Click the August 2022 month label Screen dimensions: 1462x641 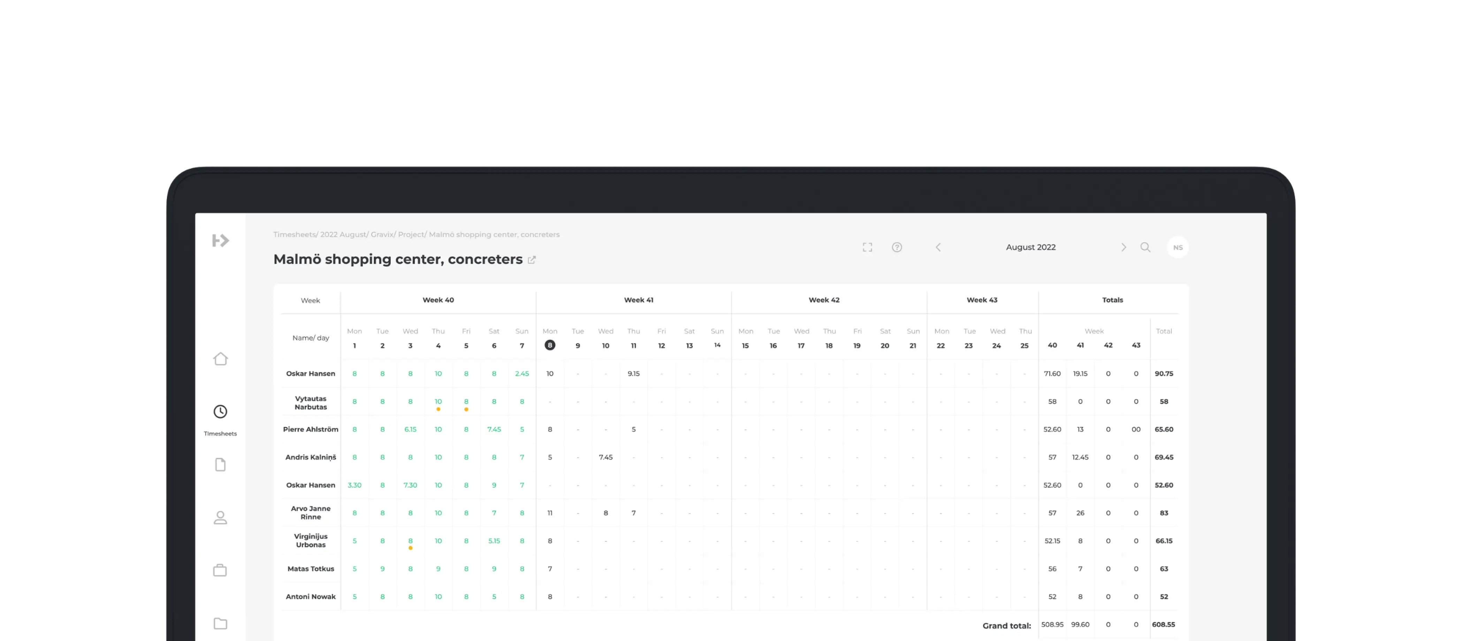pyautogui.click(x=1031, y=247)
